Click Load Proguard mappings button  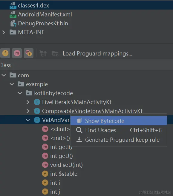(97, 53)
